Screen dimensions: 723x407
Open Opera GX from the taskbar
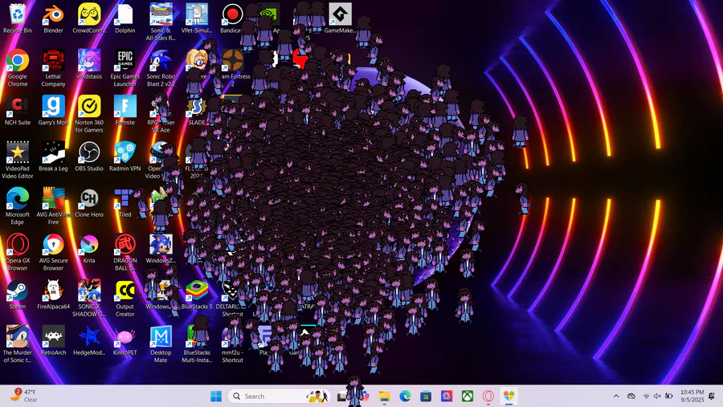click(488, 396)
